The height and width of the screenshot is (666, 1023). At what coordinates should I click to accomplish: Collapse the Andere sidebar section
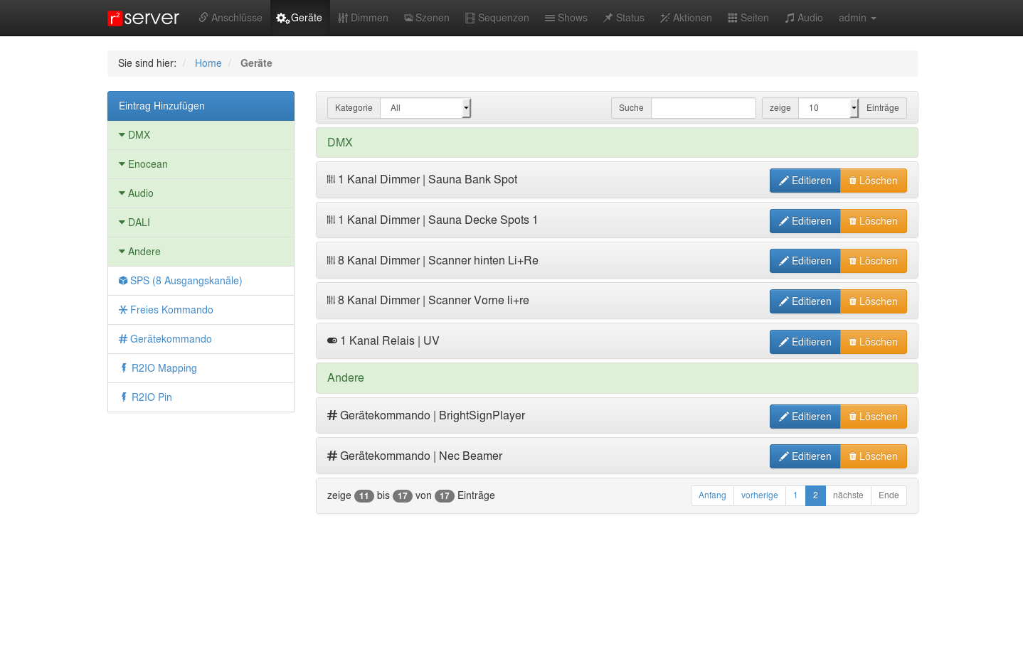coord(139,252)
